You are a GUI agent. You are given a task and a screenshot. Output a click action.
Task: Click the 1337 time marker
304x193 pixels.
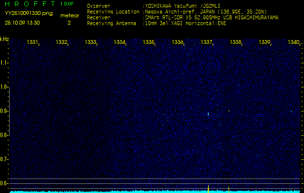click(x=207, y=42)
